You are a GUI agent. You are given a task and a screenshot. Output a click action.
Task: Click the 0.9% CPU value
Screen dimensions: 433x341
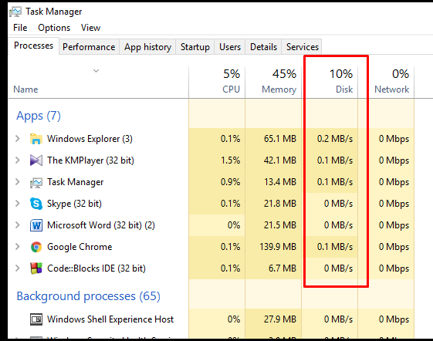point(230,181)
